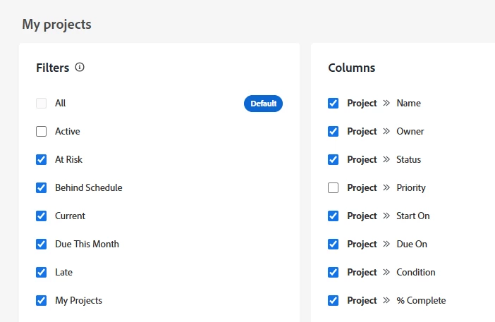This screenshot has height=322, width=495.
Task: Check the All filter checkbox
Action: click(42, 103)
